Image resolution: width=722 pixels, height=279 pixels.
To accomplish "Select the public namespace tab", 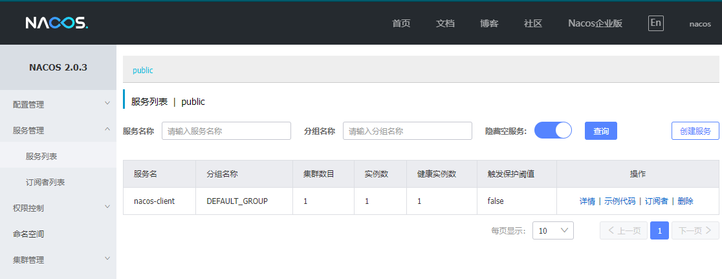I will [143, 71].
